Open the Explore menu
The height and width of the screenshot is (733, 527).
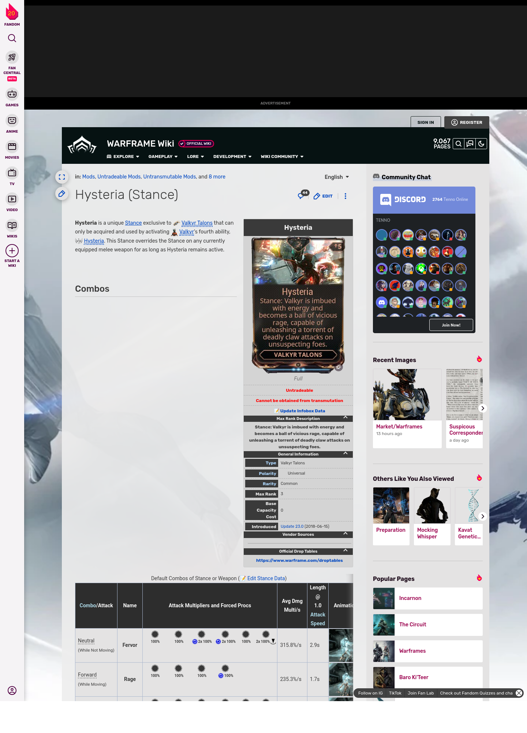[x=123, y=156]
